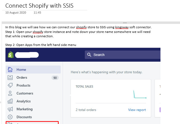This screenshot has width=180, height=124.
Task: Click the 11:45 time stamp
Action: tap(37, 13)
